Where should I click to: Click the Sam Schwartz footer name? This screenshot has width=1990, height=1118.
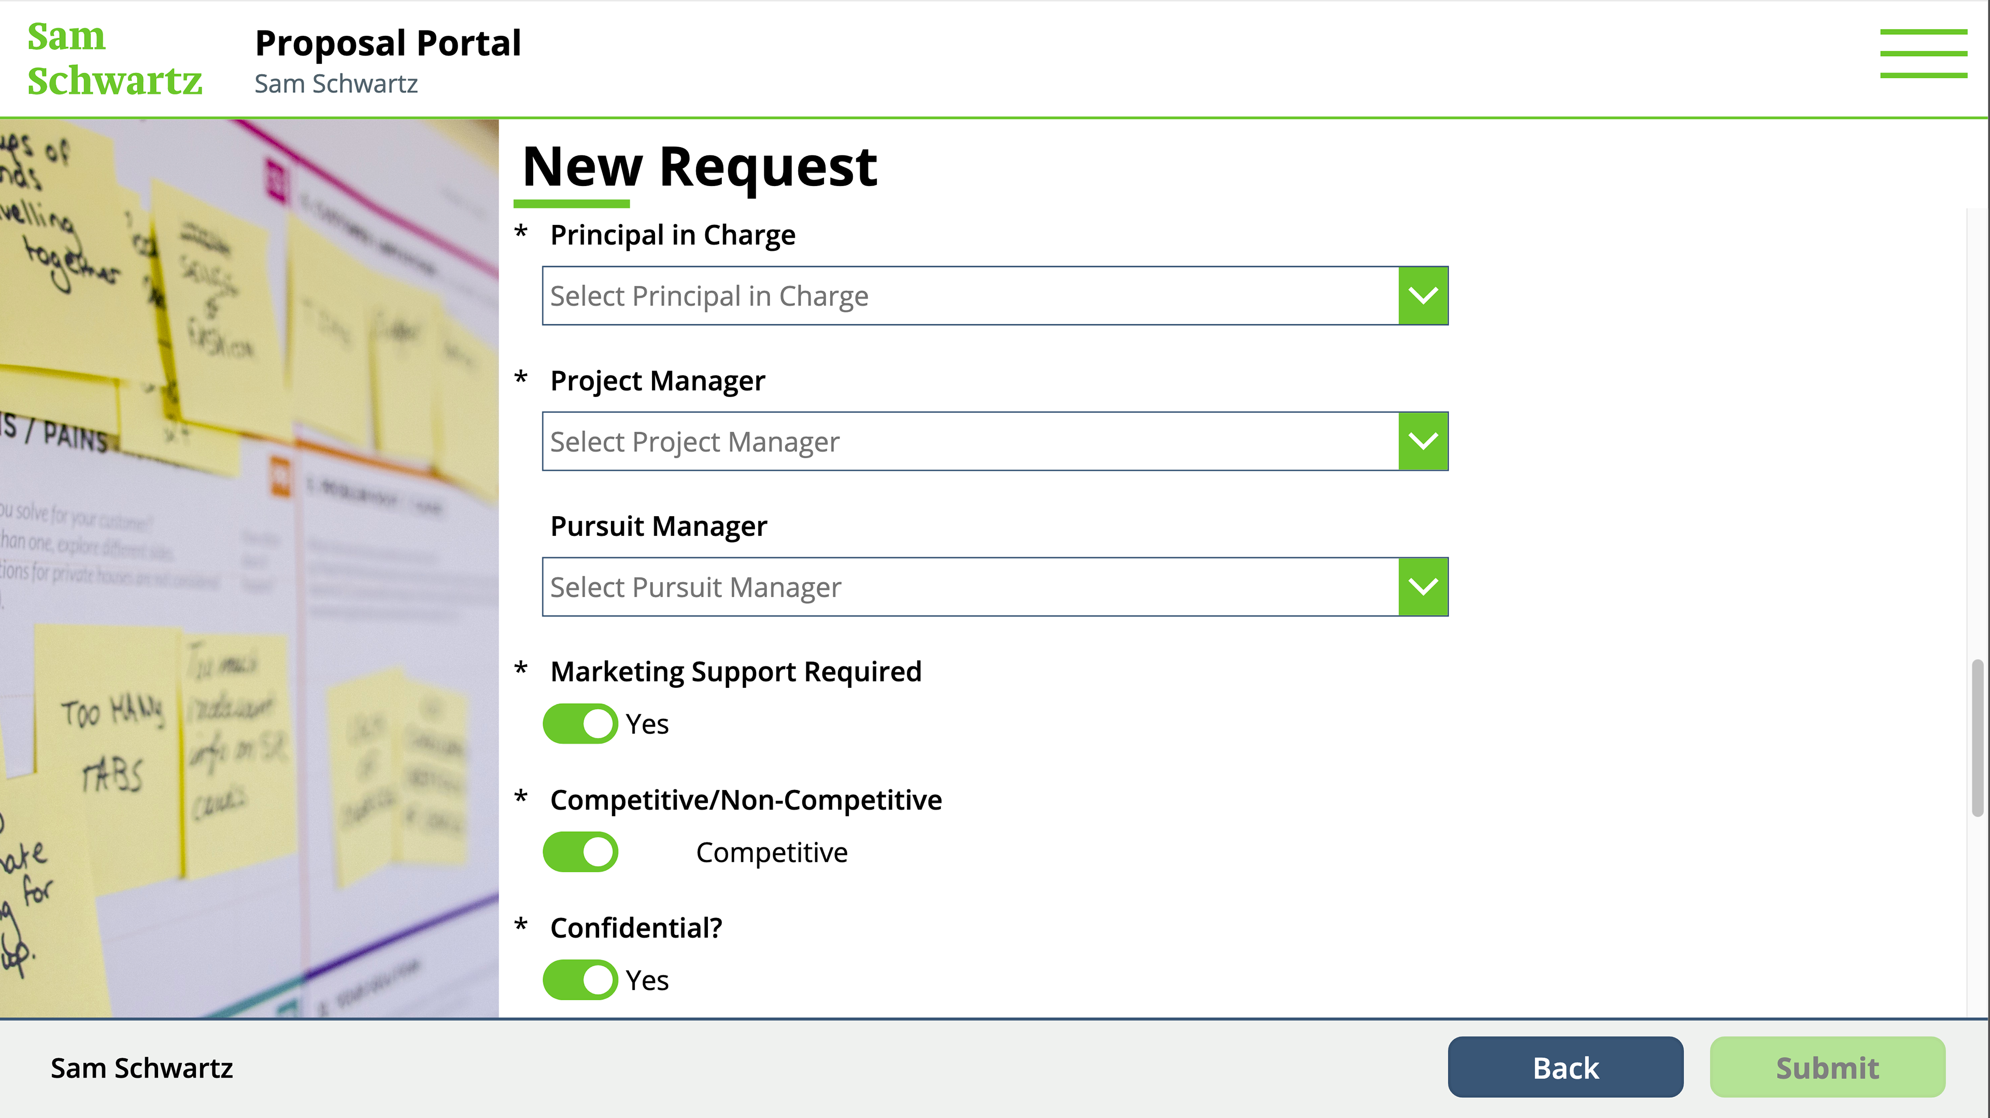click(141, 1068)
